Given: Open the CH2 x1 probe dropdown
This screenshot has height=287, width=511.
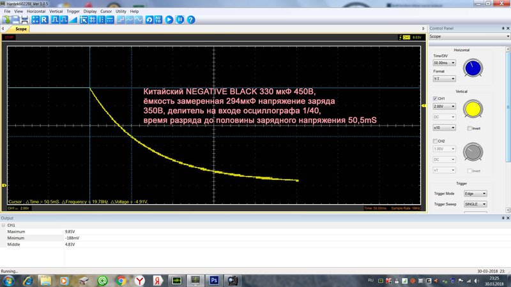Looking at the screenshot, I should (444, 170).
